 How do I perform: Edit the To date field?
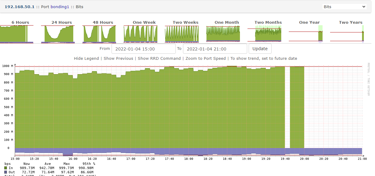215,48
